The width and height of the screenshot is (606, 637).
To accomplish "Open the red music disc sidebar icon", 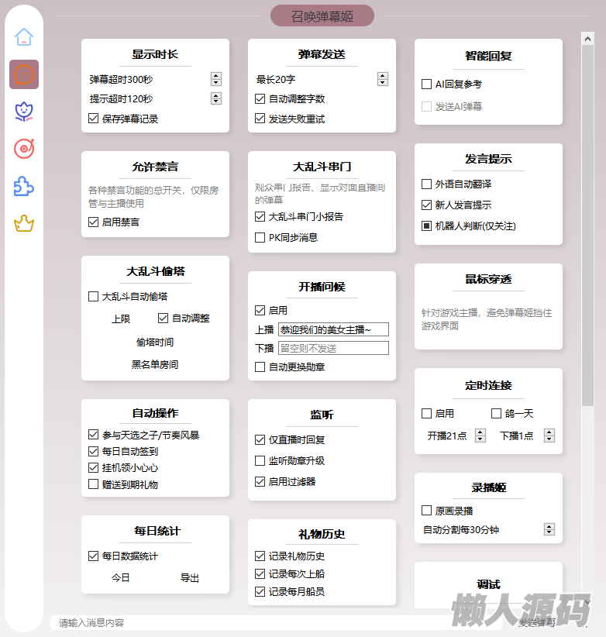I will (24, 149).
